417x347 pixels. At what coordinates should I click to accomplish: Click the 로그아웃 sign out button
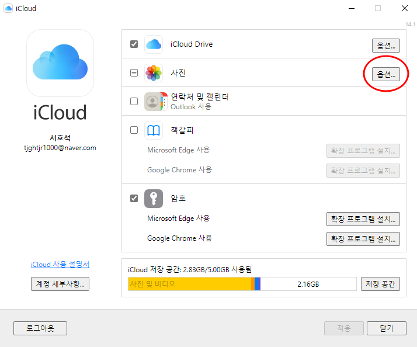[40, 328]
